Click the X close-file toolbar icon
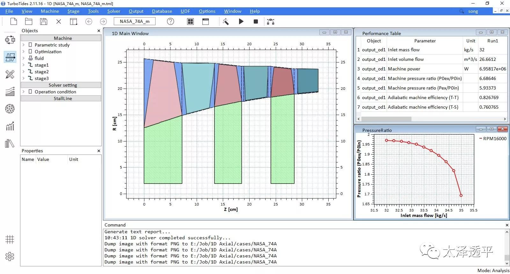The image size is (510, 274). point(59,22)
